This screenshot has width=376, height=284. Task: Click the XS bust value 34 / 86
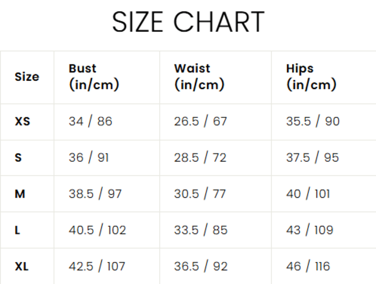[90, 122]
